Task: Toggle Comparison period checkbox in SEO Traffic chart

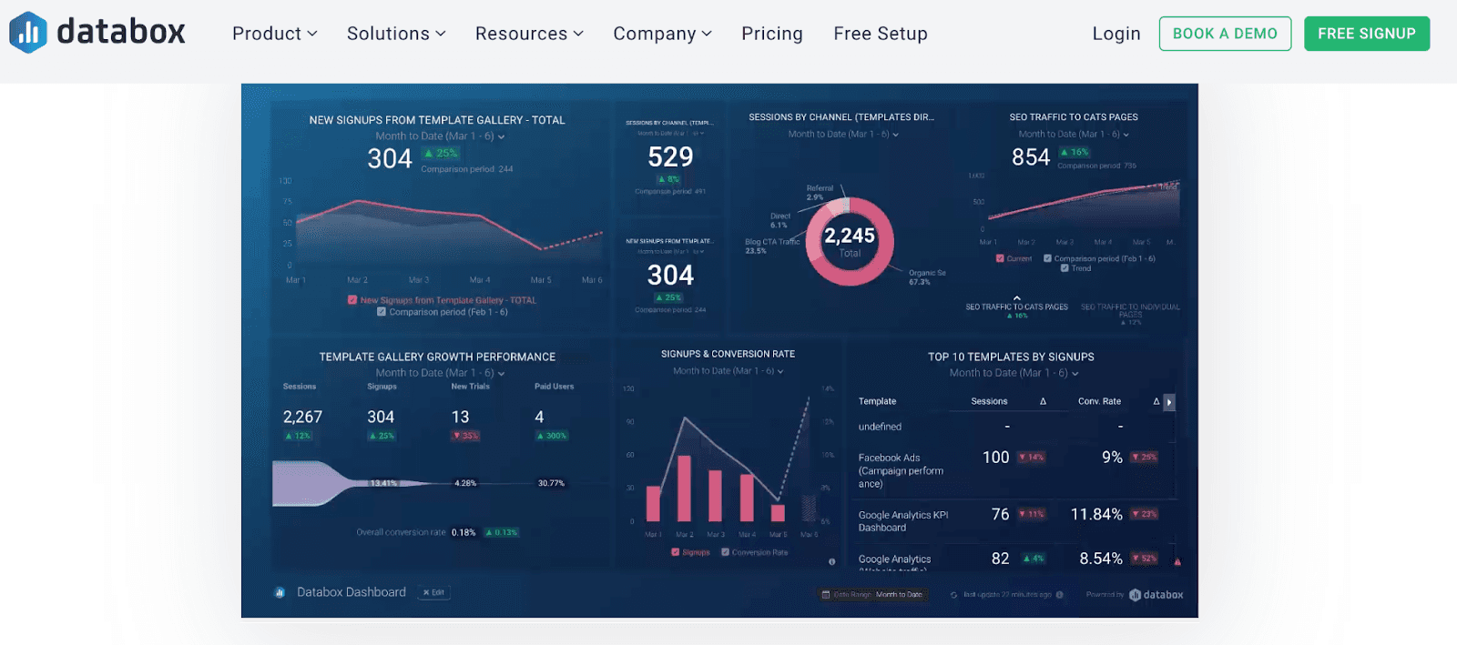Action: tap(1047, 258)
